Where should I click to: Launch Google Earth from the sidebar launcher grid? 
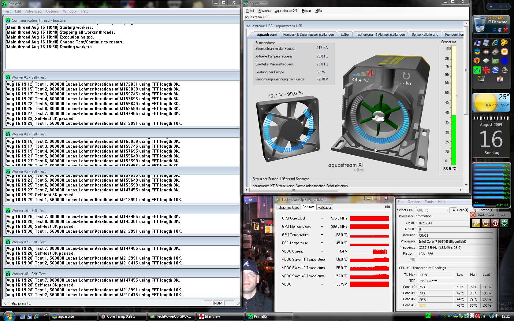[495, 70]
